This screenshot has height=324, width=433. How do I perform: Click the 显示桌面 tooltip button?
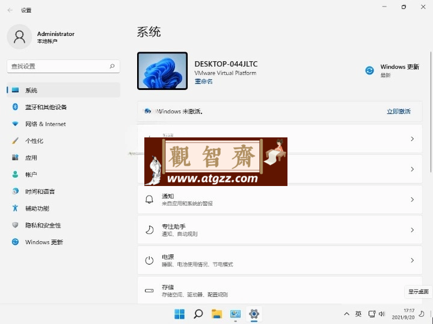(419, 292)
